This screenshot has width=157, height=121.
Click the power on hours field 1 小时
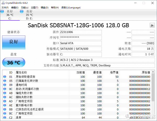pyautogui.click(x=143, y=54)
